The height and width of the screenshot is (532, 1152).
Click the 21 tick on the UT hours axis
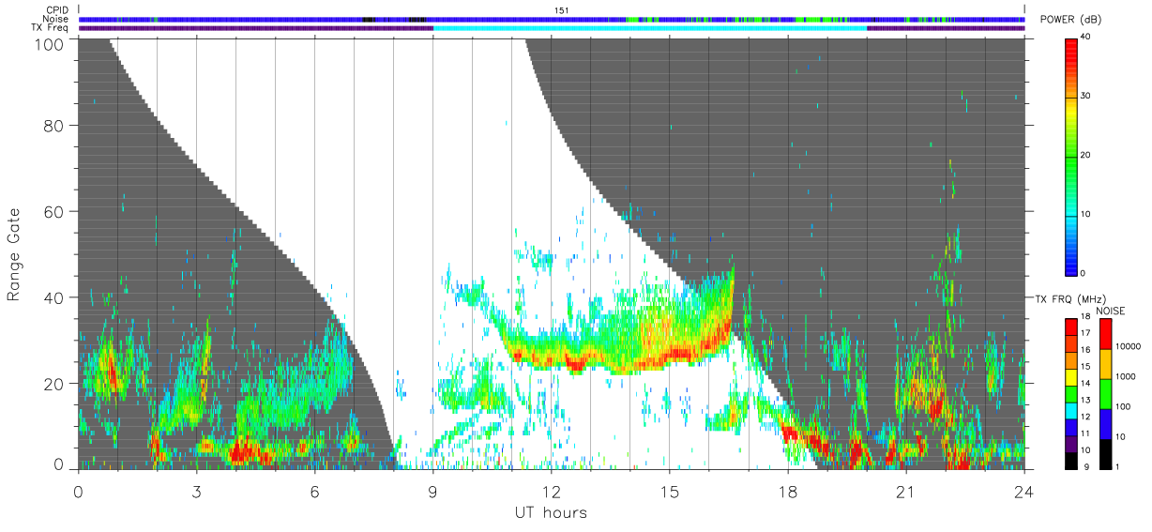tap(906, 492)
